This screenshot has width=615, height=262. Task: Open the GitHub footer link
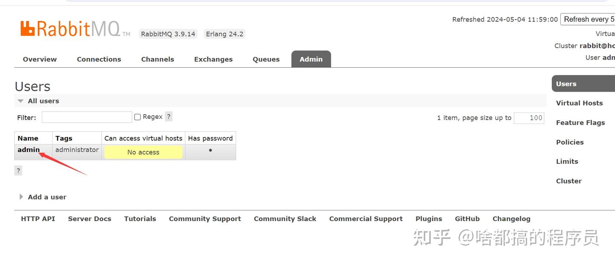tap(467, 219)
